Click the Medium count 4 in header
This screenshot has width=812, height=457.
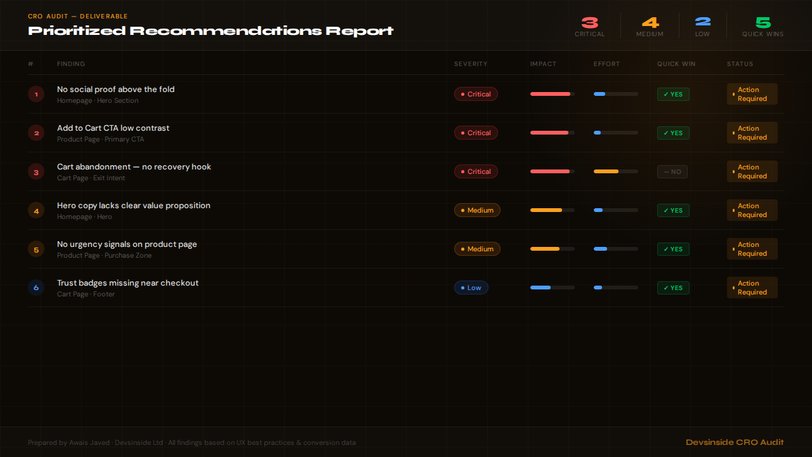[x=650, y=23]
